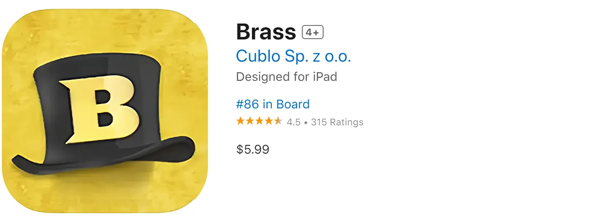
Task: Select the third orange rating star
Action: [x=259, y=122]
